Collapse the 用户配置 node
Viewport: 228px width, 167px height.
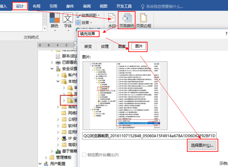tap(40, 164)
